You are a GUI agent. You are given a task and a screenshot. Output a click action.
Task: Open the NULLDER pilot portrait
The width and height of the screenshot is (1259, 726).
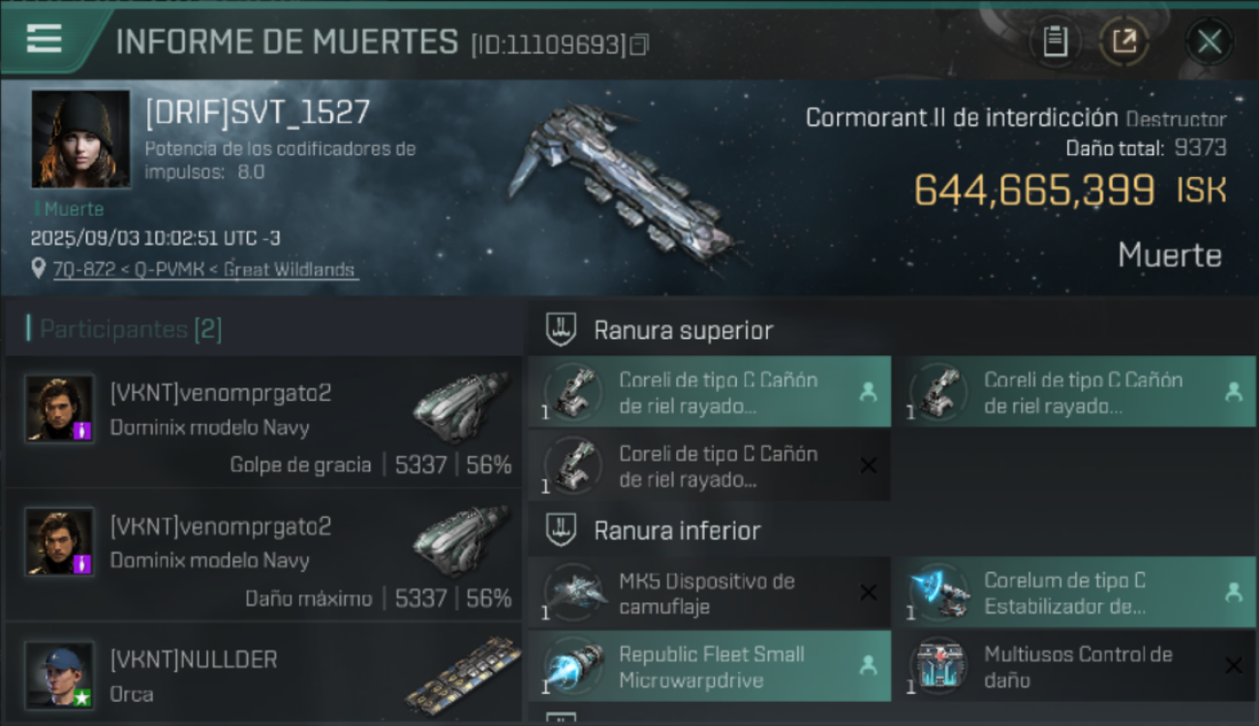click(60, 675)
